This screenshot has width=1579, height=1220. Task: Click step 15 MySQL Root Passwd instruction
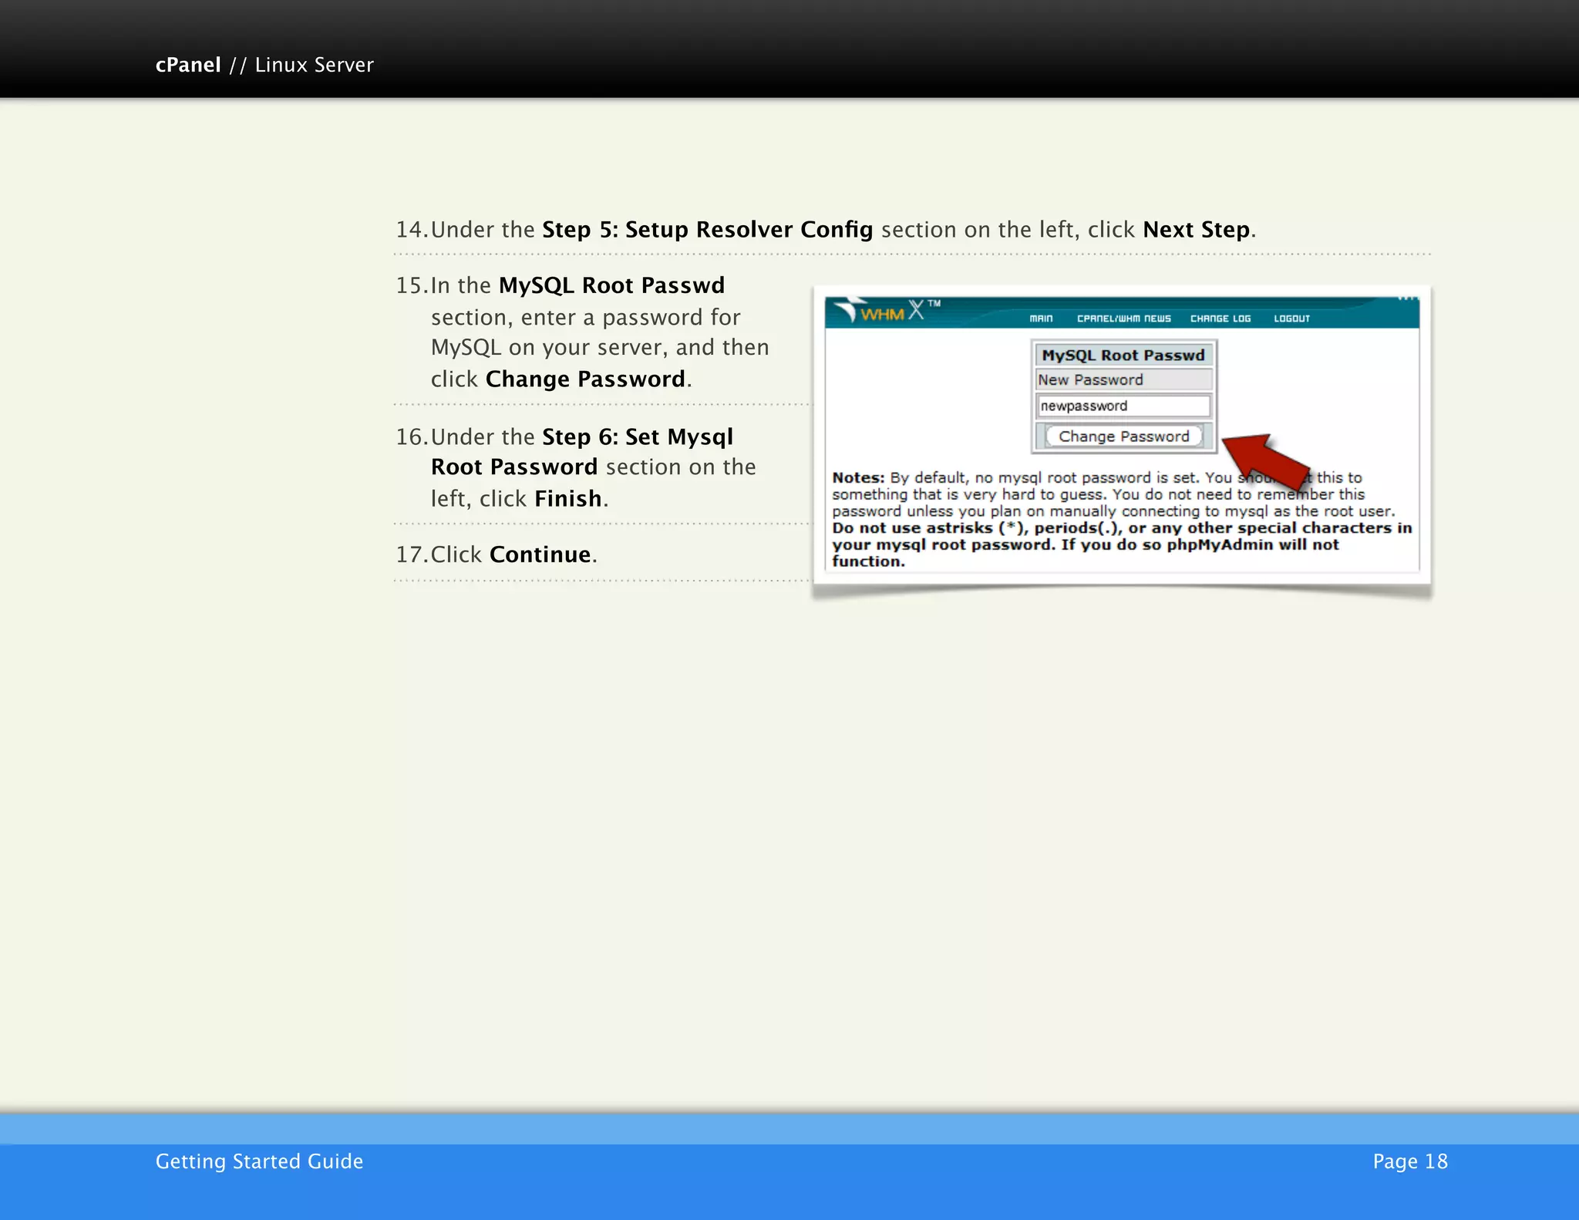582,332
